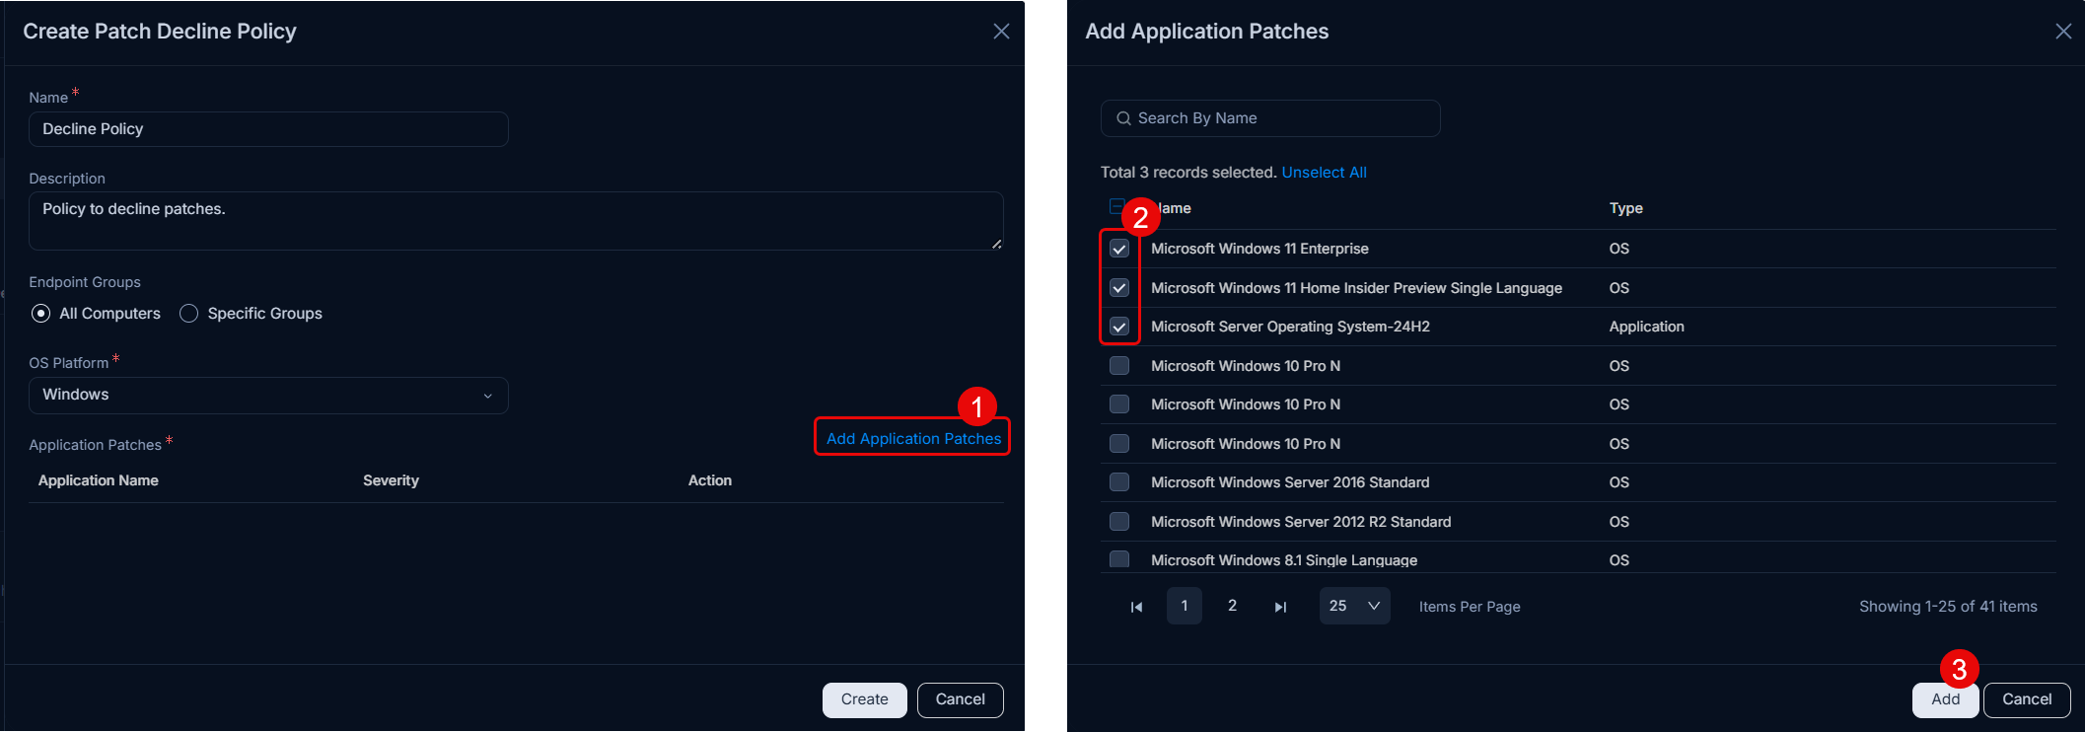Go to first page icon
This screenshot has width=2085, height=732.
point(1136,607)
